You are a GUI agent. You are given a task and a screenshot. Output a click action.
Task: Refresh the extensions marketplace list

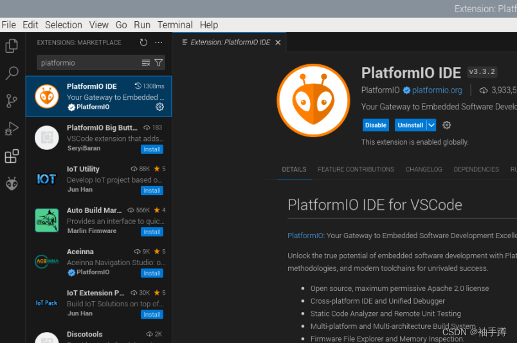tap(143, 42)
